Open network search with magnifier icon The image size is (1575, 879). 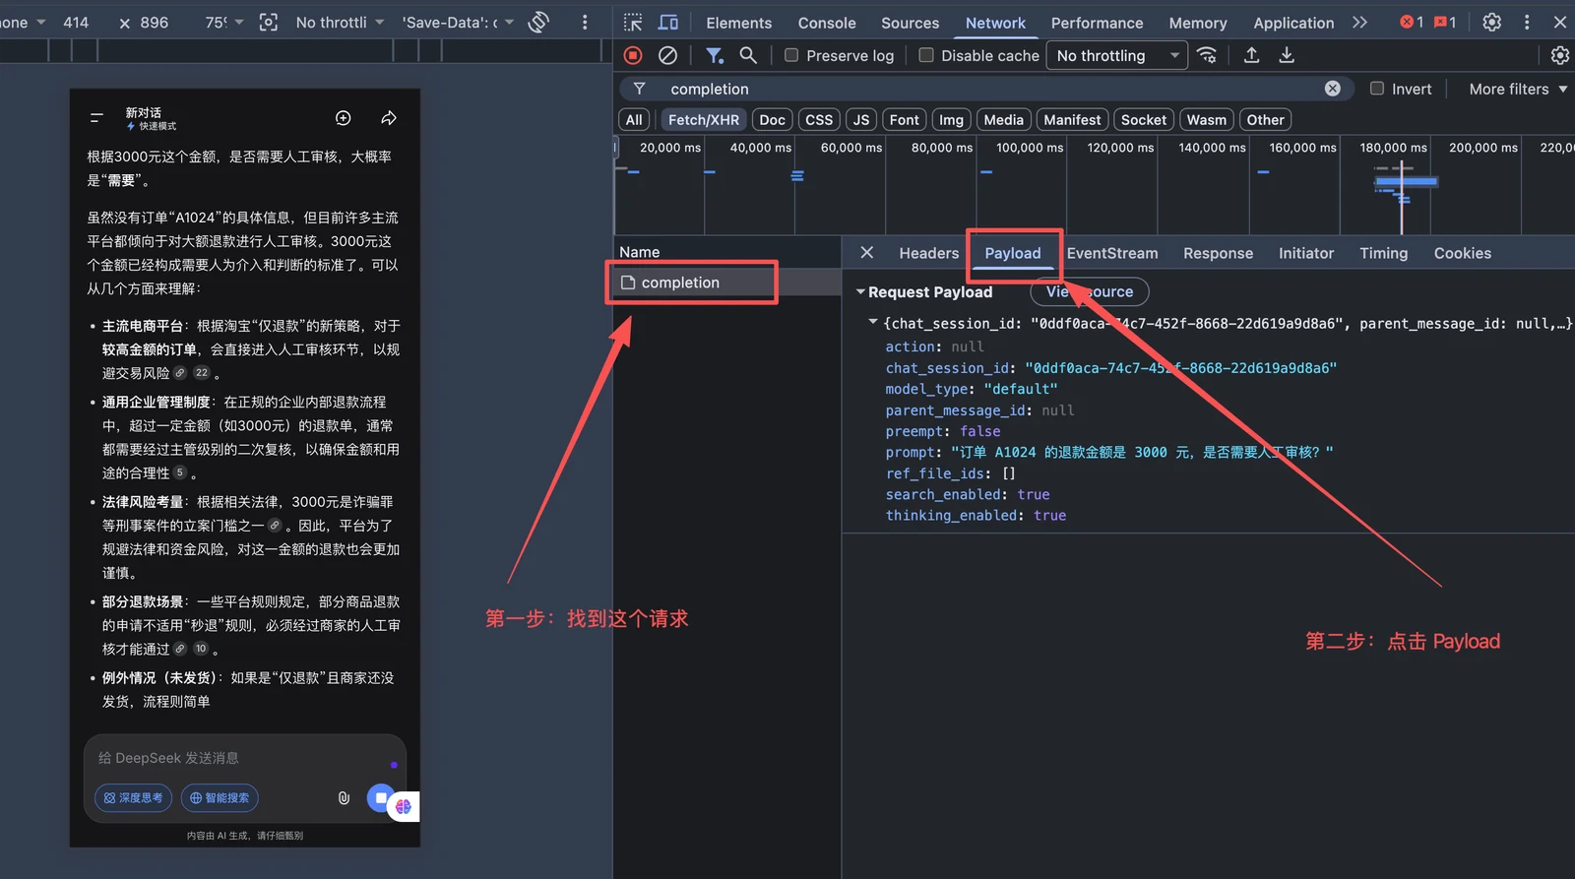(748, 55)
